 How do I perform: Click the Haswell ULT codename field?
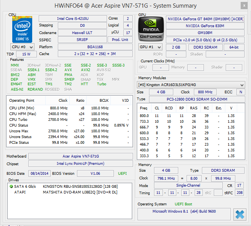[x=82, y=33]
